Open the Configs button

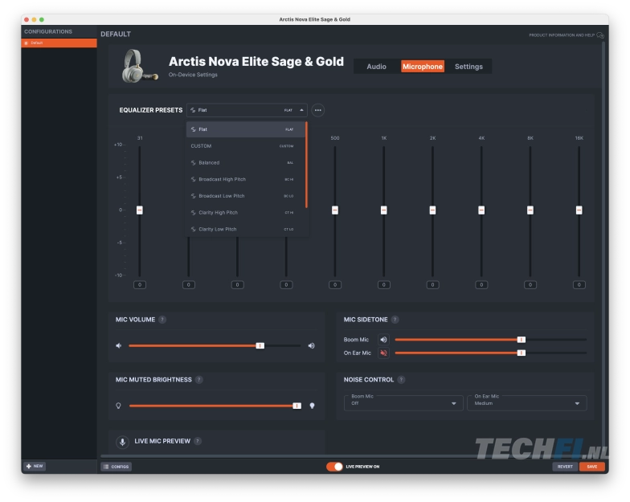coord(116,467)
